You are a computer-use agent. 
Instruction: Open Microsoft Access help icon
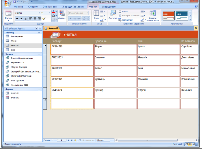pos(196,7)
